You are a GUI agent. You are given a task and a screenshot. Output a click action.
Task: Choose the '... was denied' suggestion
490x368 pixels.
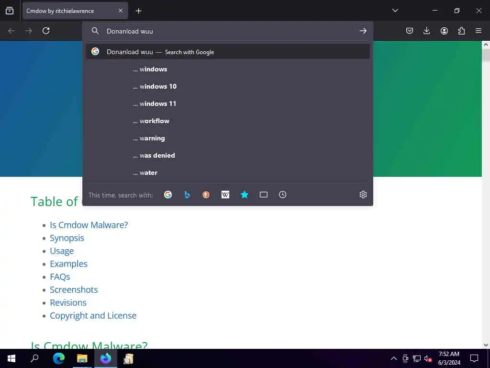228,155
